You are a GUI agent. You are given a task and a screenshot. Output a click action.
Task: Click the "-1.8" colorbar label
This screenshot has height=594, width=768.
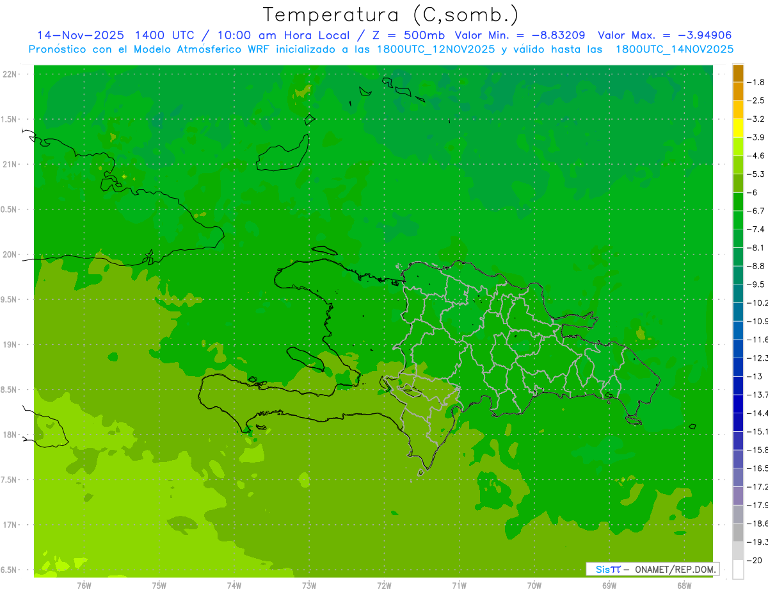pyautogui.click(x=756, y=82)
